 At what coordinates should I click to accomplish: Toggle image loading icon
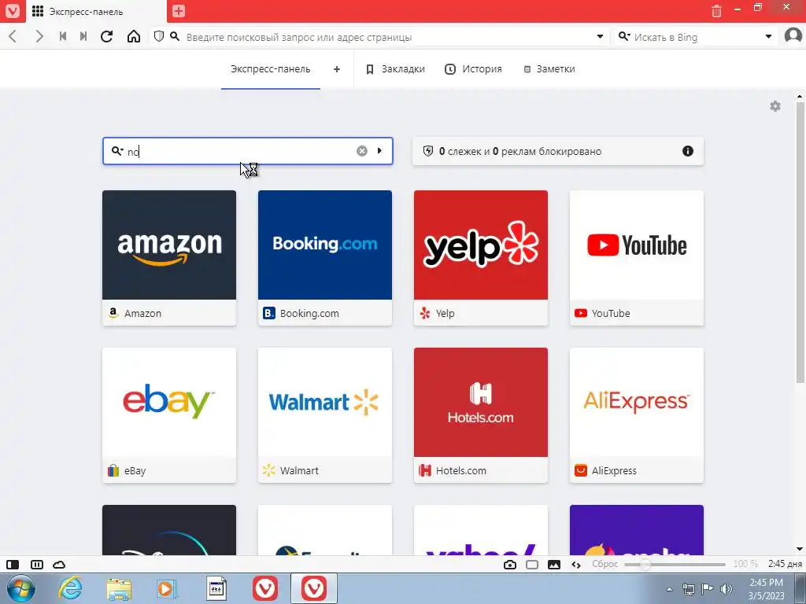(554, 565)
